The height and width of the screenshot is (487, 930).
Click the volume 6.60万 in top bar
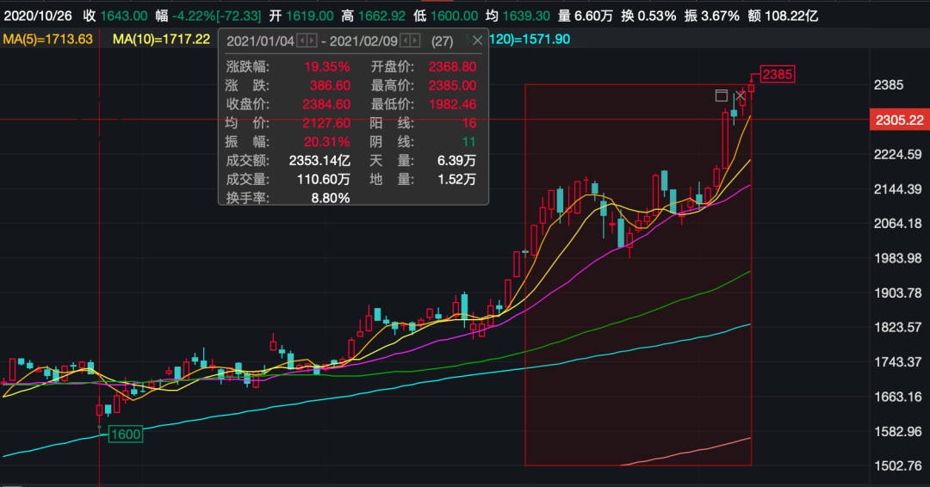coord(593,15)
